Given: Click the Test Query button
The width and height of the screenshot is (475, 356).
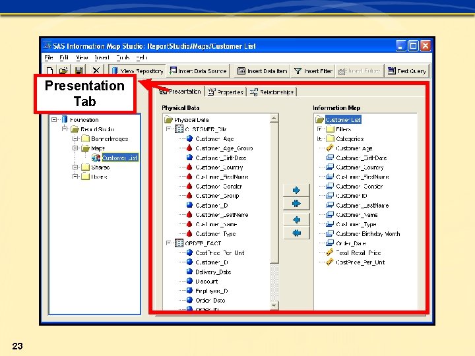Looking at the screenshot, I should (407, 71).
